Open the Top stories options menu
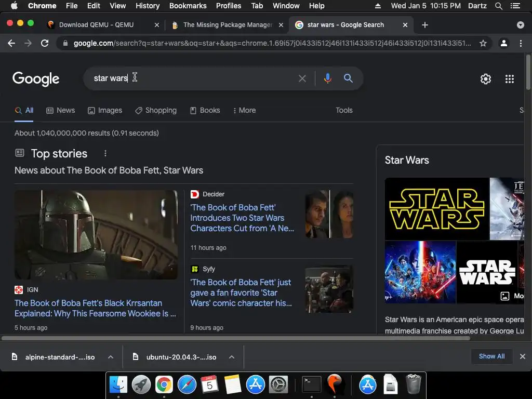 (x=105, y=153)
